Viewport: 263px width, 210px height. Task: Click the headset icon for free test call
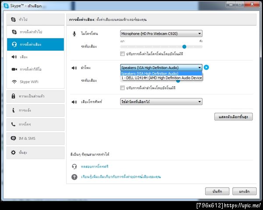(x=75, y=166)
